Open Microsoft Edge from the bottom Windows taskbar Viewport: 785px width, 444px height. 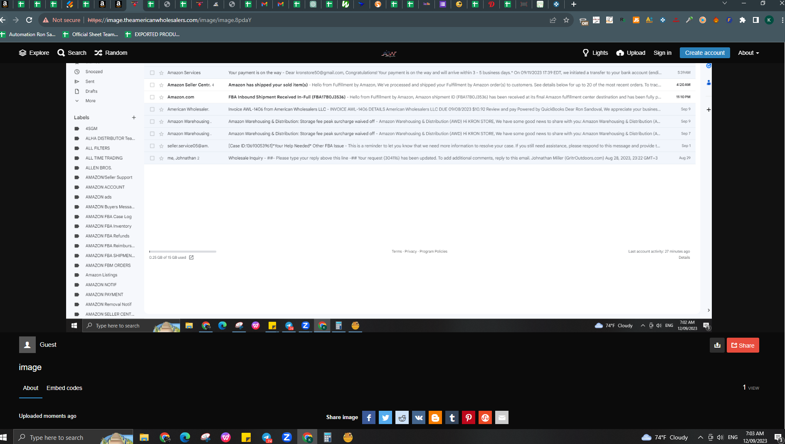(185, 437)
